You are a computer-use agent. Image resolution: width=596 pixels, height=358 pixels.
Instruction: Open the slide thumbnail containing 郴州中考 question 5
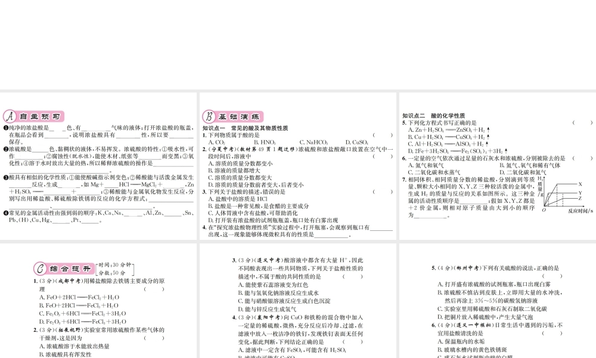[498, 301]
